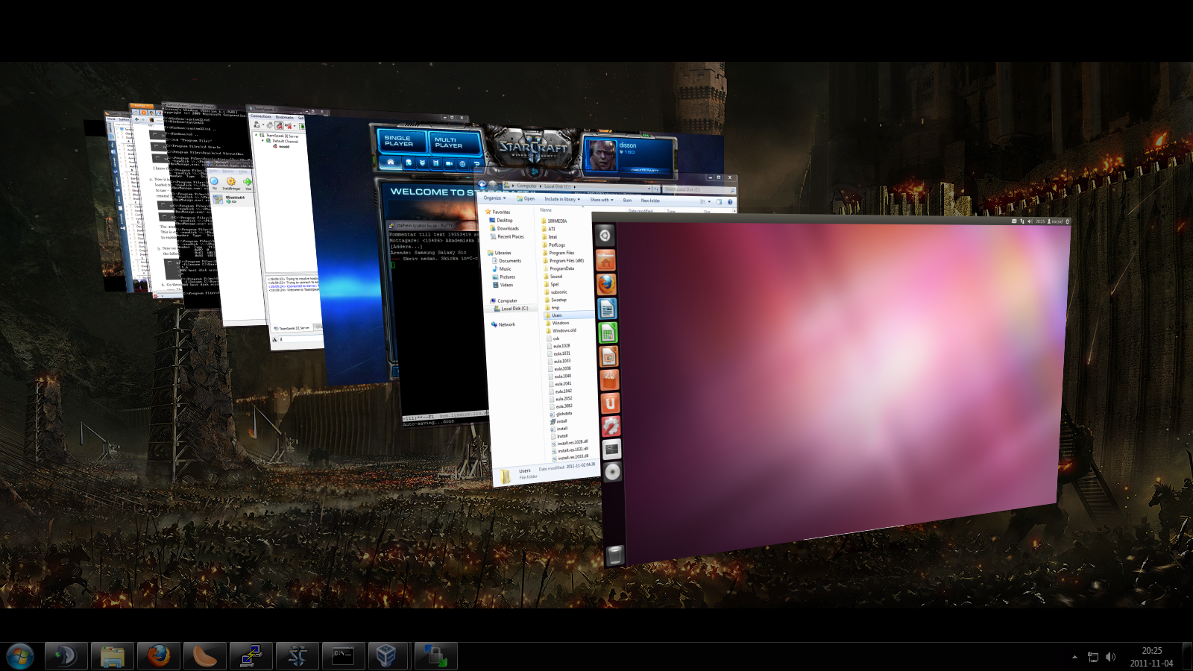Open VirtualBox cube icon in taskbar

386,656
